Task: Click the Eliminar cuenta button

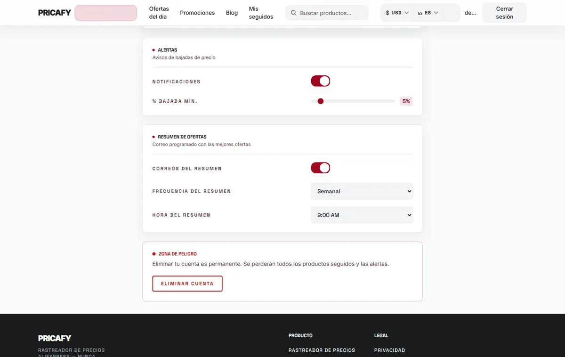Action: (187, 284)
